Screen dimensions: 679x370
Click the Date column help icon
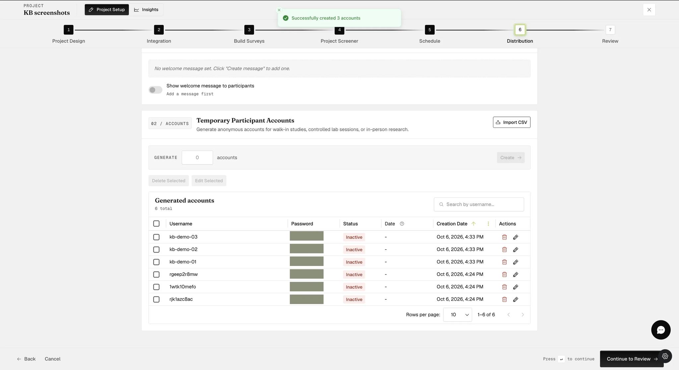tap(402, 224)
